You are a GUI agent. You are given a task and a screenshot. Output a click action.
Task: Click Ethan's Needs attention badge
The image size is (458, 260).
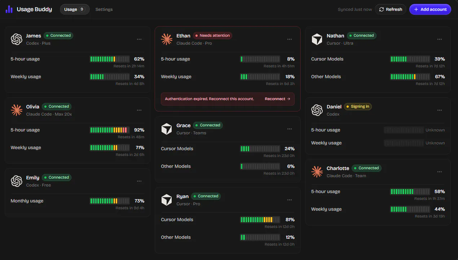click(x=212, y=36)
